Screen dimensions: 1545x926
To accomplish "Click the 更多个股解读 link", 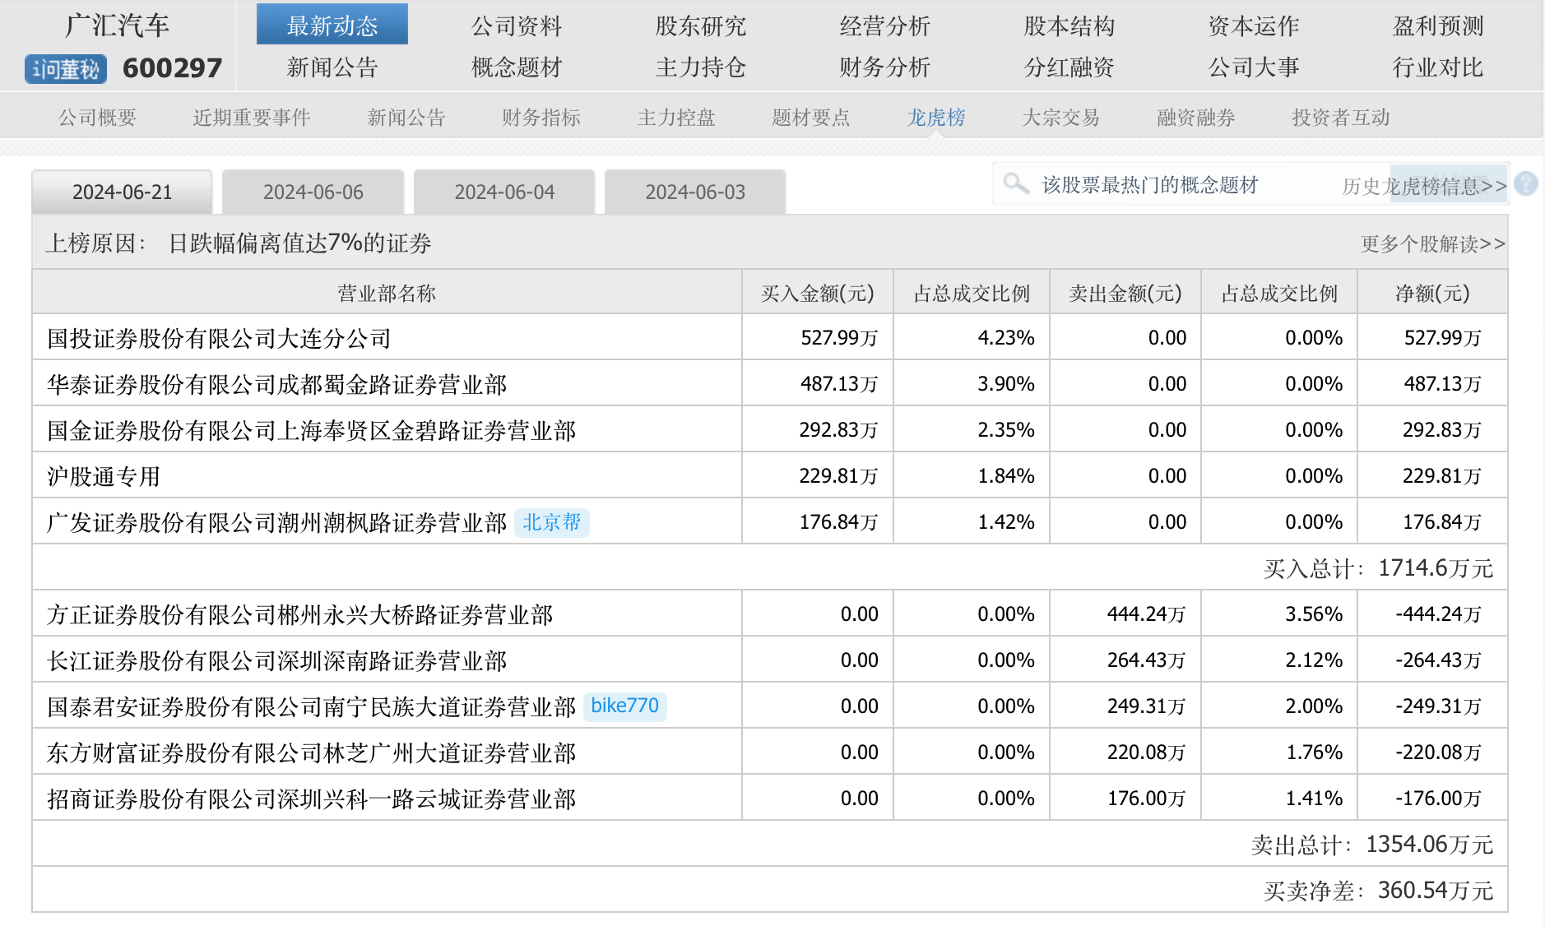I will pyautogui.click(x=1432, y=243).
